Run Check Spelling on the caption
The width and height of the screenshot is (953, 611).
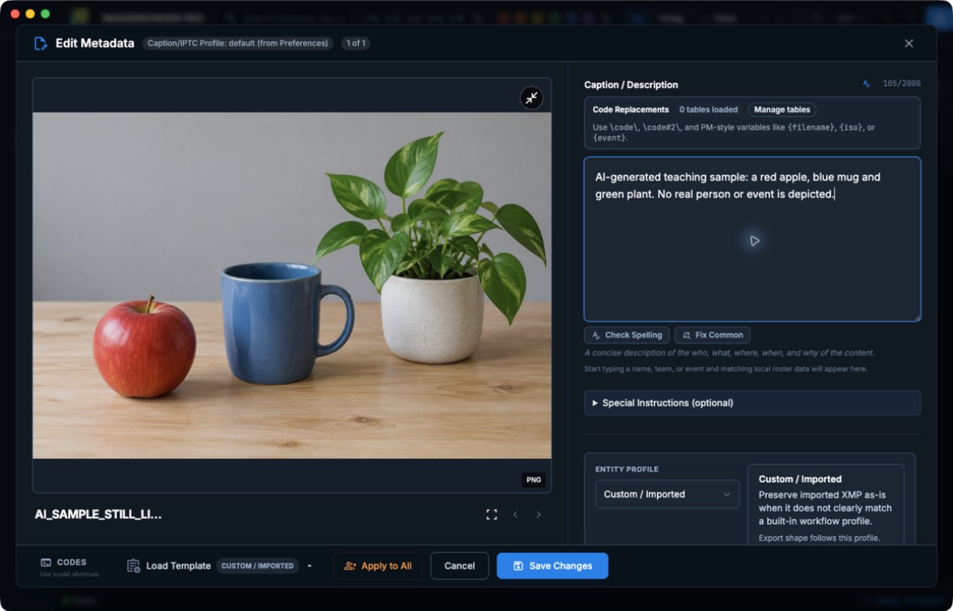(627, 335)
